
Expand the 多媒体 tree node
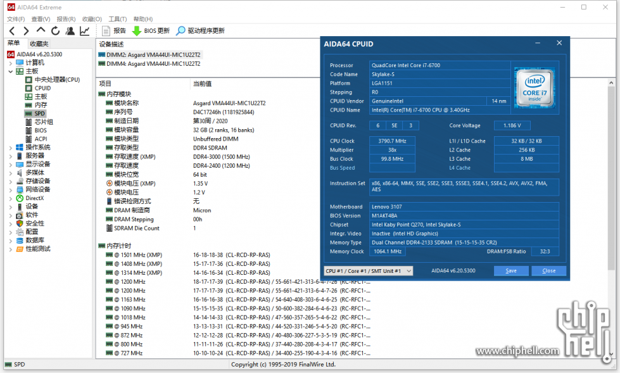click(x=10, y=173)
